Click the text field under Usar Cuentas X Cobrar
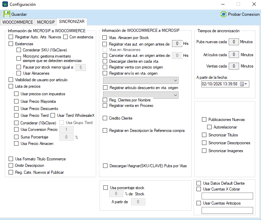This screenshot has height=220, width=261. (x=227, y=196)
